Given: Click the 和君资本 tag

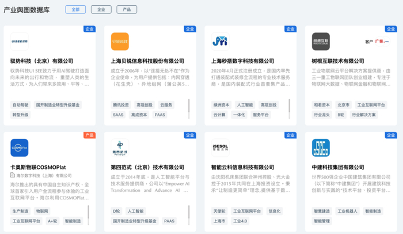Looking at the screenshot, I should (x=322, y=105).
